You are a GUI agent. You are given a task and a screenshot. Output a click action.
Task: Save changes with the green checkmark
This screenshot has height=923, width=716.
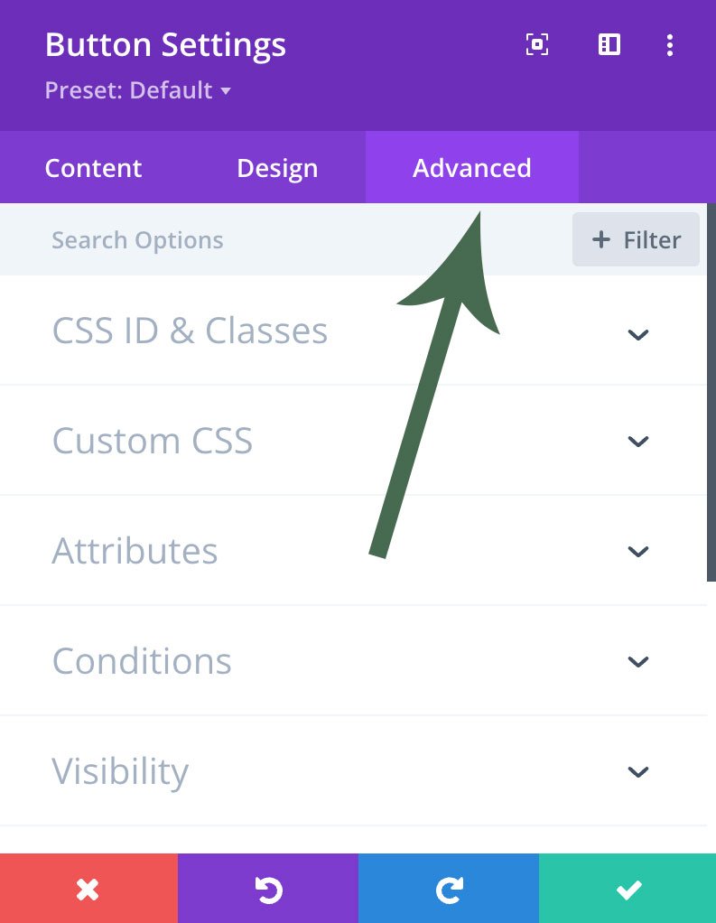[x=628, y=890]
